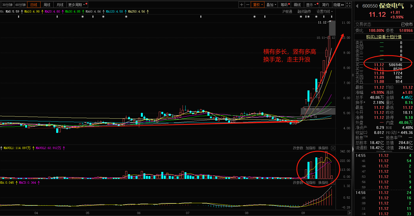Click the MA20 magenta arrow icon
This screenshot has height=216, width=414.
(63, 12)
